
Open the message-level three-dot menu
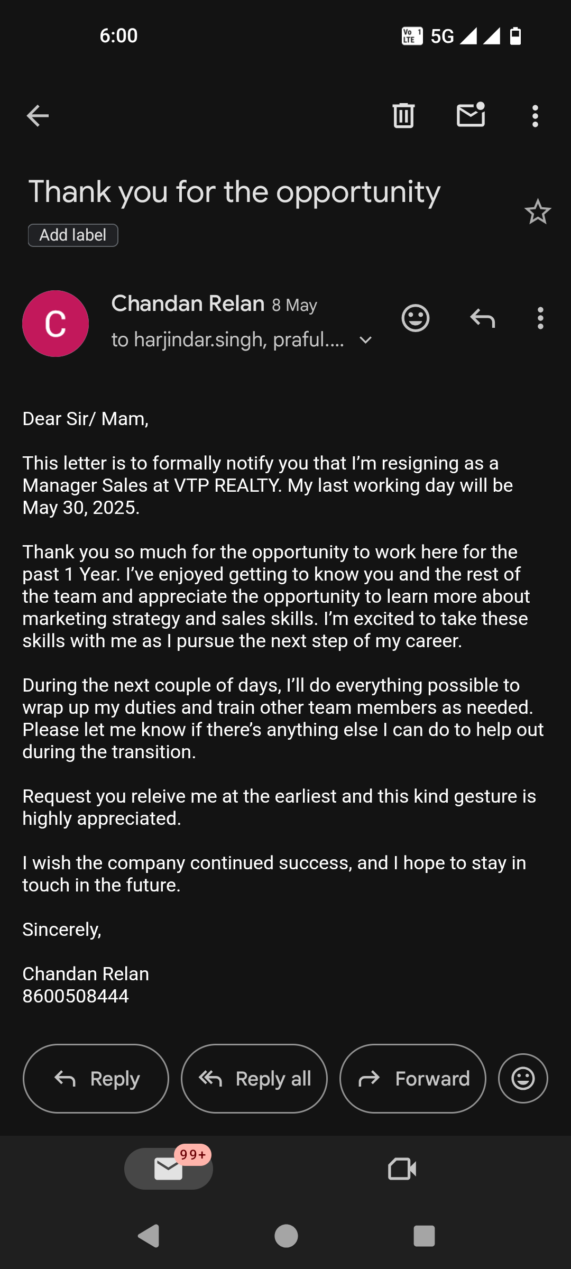coord(540,318)
